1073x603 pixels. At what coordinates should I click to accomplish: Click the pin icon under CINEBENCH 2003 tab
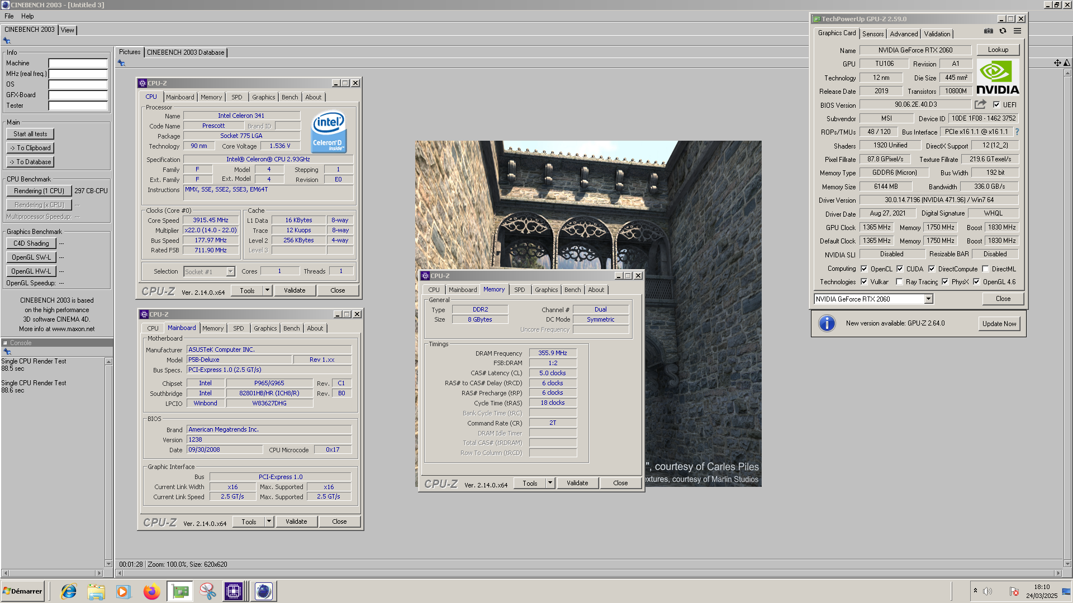(x=7, y=41)
